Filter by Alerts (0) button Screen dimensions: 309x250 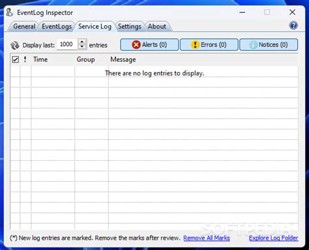(x=149, y=45)
